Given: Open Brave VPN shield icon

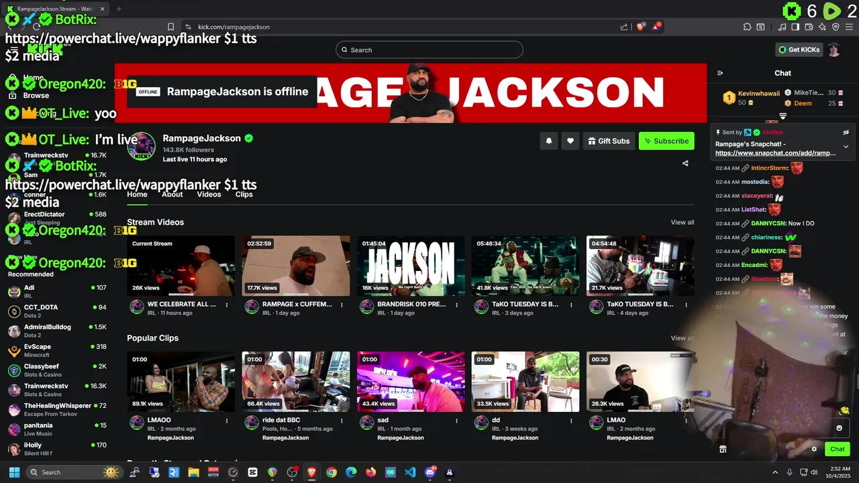Looking at the screenshot, I should 836,27.
